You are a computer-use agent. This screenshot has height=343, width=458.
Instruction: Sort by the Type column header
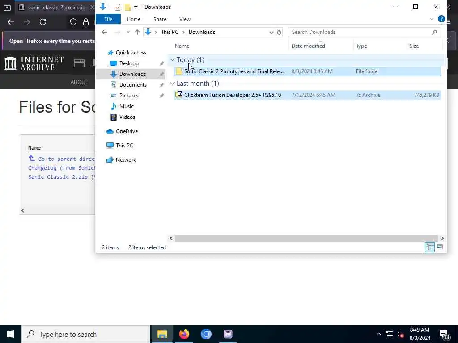tap(361, 46)
